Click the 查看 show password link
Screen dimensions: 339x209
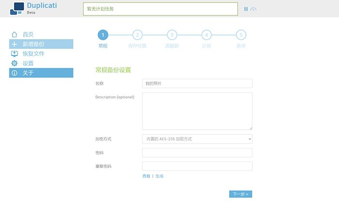[146, 176]
